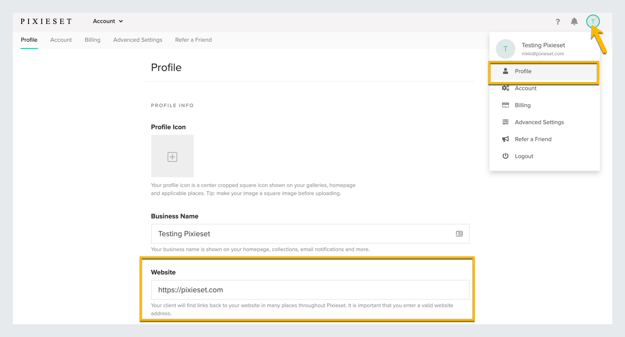Choose Advanced Settings in the user menu
Viewport: 625px width, 337px height.
point(544,122)
